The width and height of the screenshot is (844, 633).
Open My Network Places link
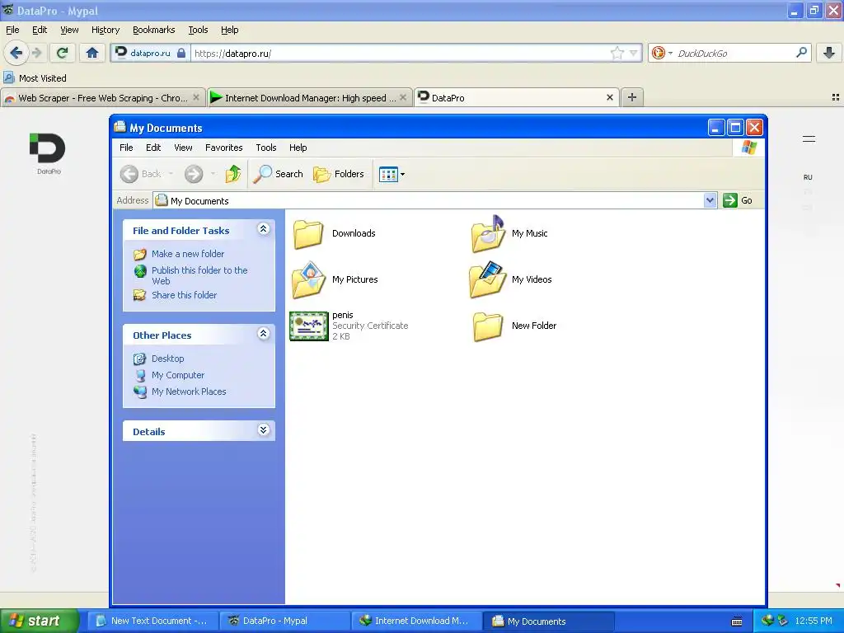tap(189, 392)
